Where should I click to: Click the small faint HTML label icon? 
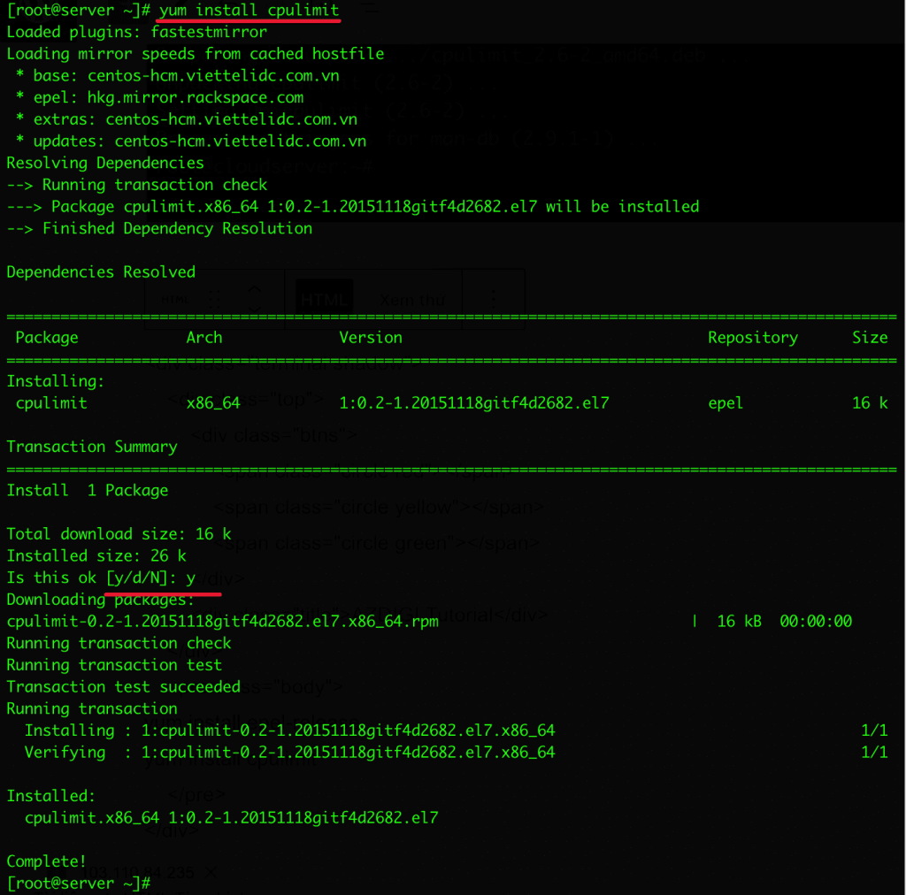pyautogui.click(x=175, y=297)
